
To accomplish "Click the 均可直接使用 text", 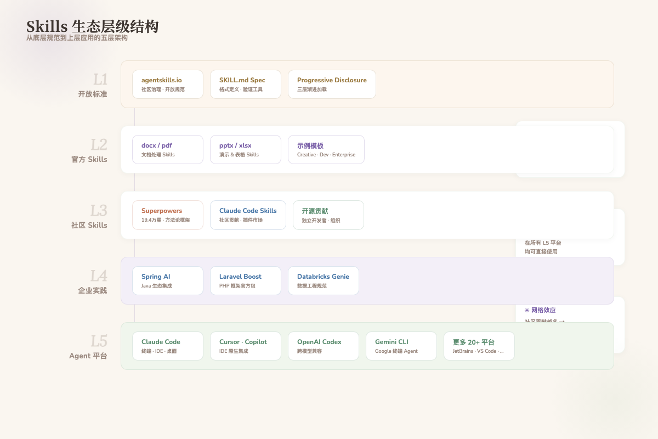I will (541, 252).
